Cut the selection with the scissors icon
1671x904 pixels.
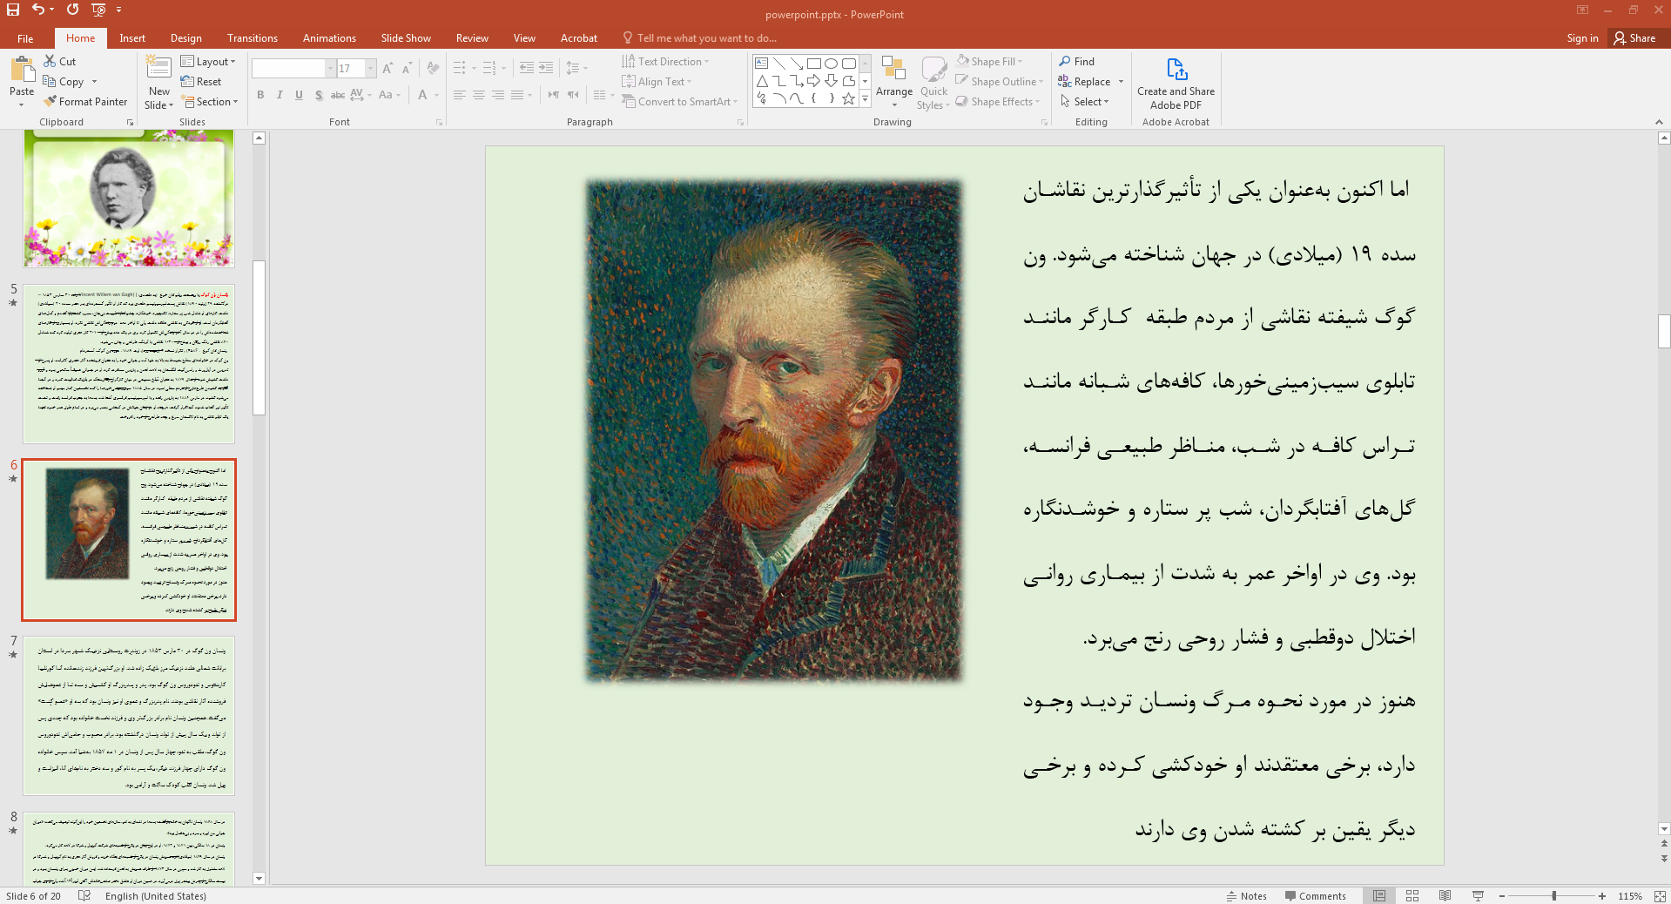(x=50, y=61)
